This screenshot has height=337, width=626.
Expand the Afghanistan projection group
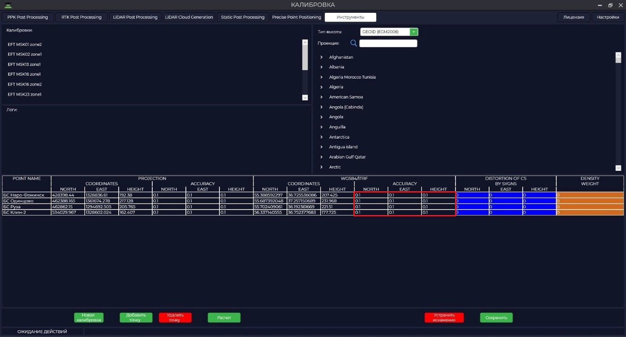tap(322, 57)
